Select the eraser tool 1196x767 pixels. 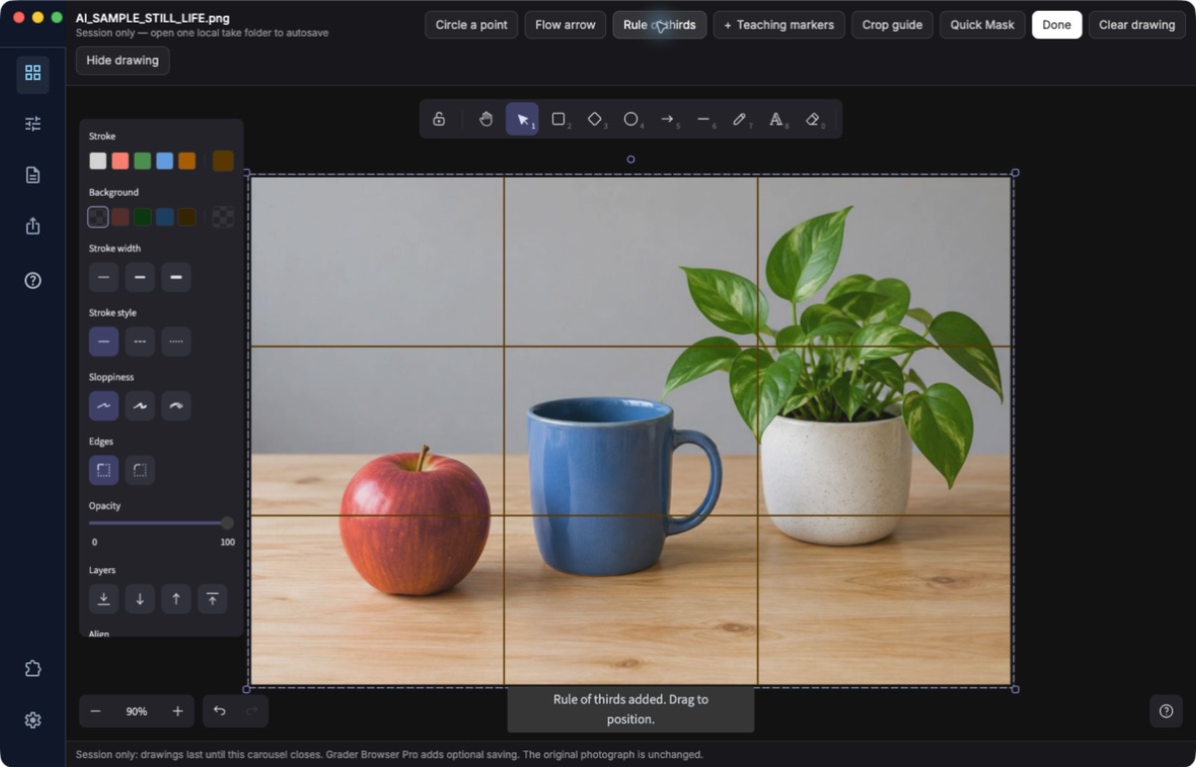point(813,119)
